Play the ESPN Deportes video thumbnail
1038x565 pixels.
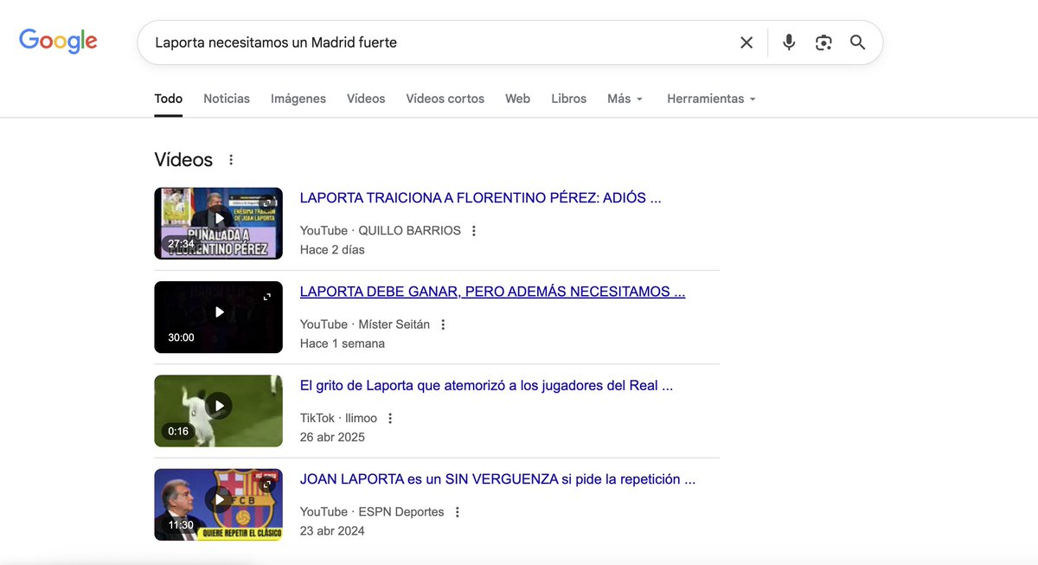218,498
